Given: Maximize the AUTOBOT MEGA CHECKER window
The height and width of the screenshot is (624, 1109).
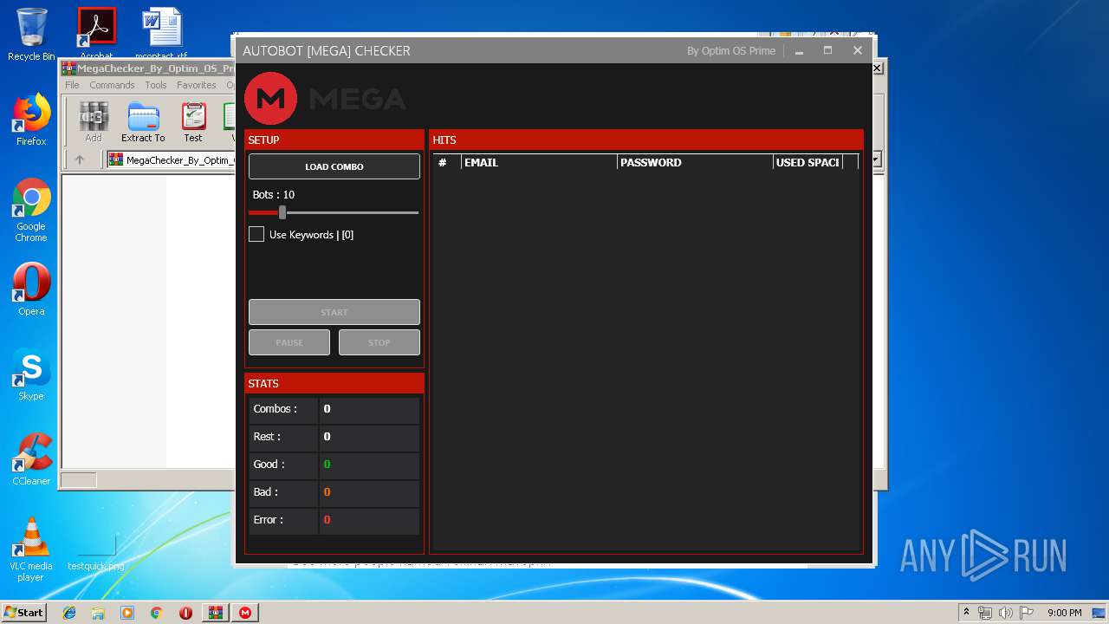Looking at the screenshot, I should click(827, 51).
